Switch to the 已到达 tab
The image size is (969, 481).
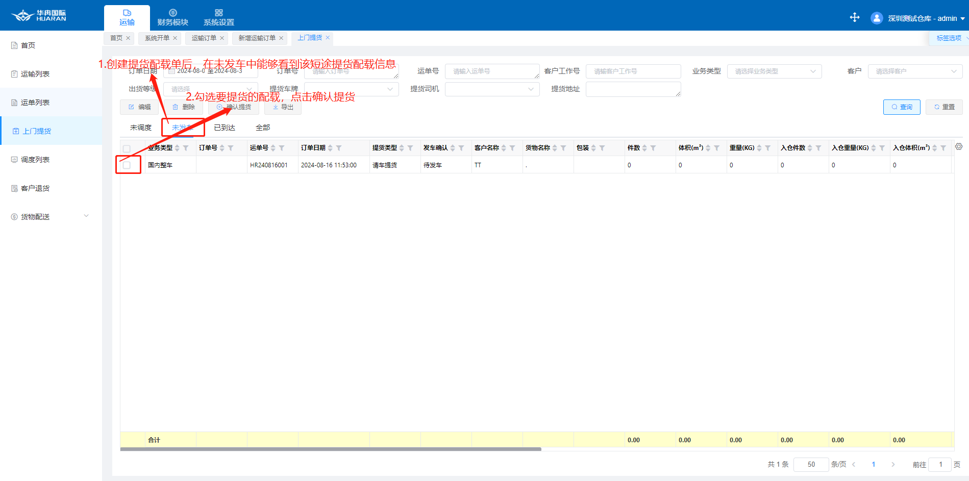coord(225,128)
